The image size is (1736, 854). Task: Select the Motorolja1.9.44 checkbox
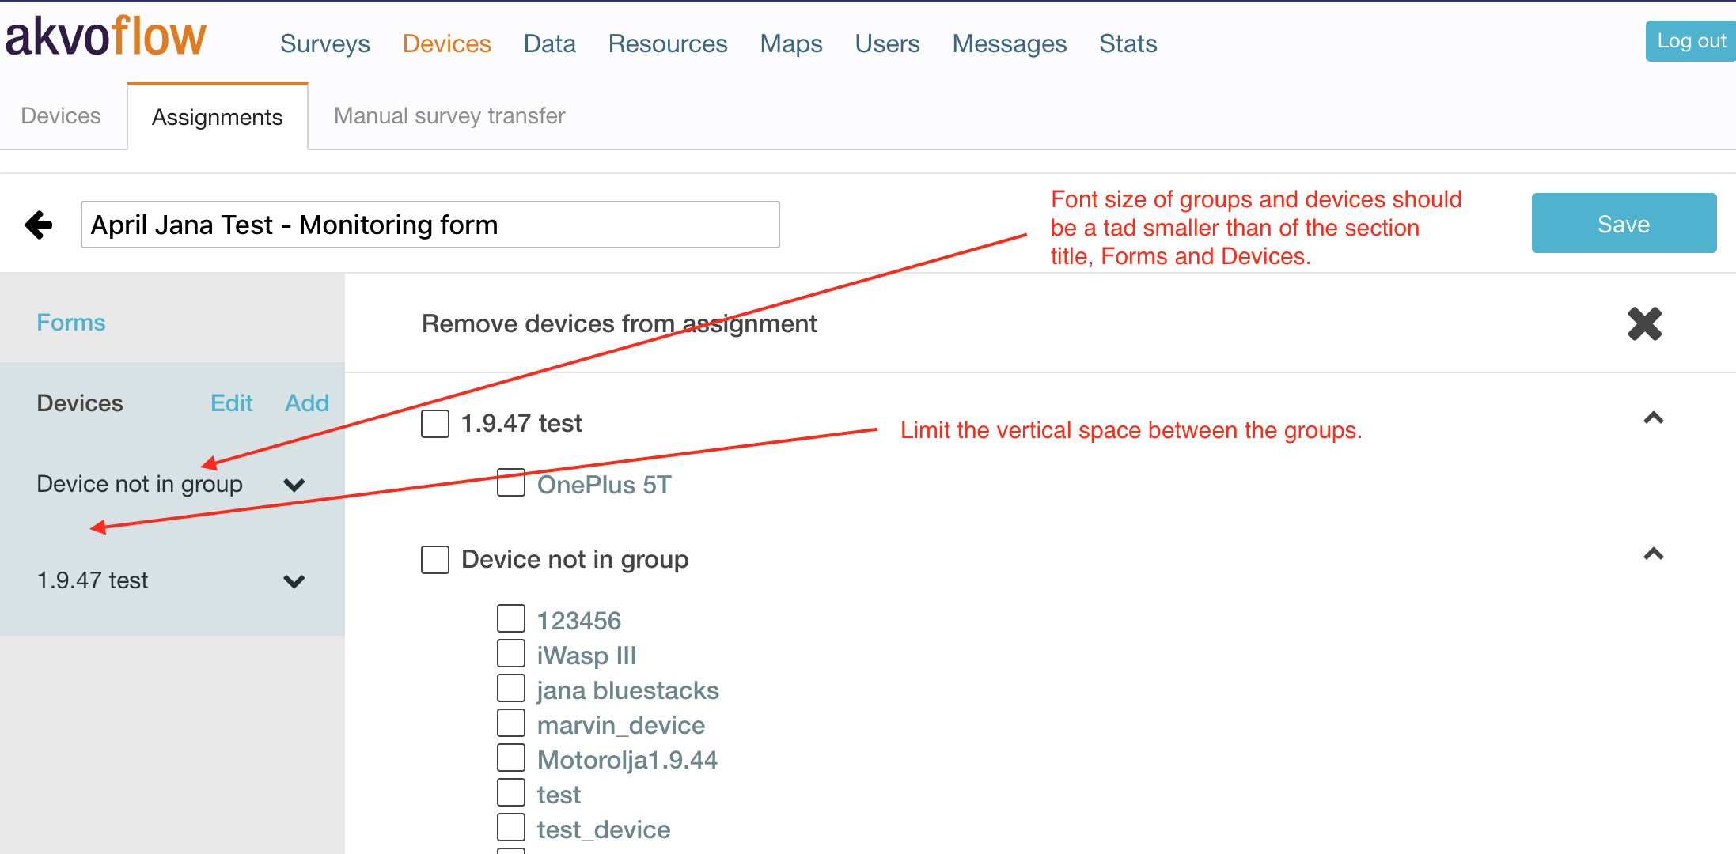click(x=510, y=757)
